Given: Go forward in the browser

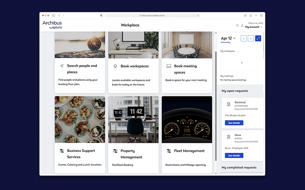Looking at the screenshot, I should 63,16.
